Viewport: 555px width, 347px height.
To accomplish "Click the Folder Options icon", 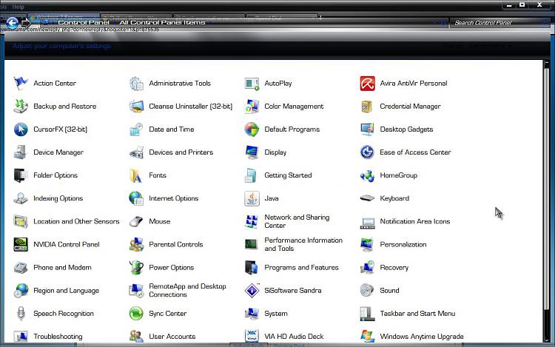I will click(21, 175).
